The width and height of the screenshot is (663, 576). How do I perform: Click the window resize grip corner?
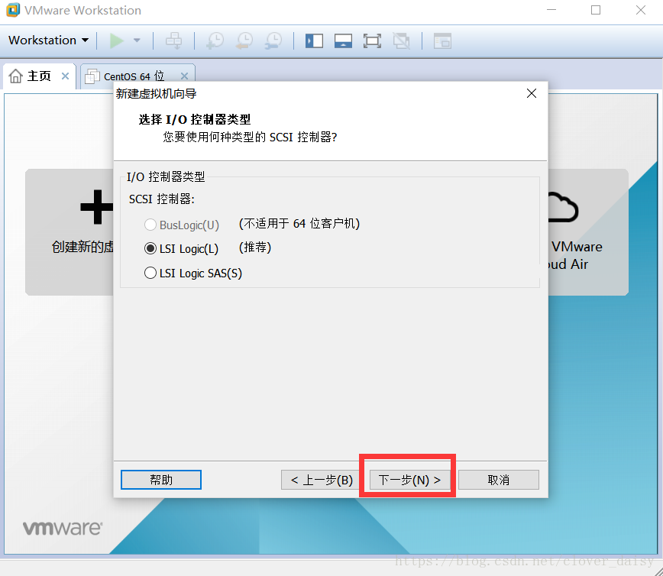point(657,571)
